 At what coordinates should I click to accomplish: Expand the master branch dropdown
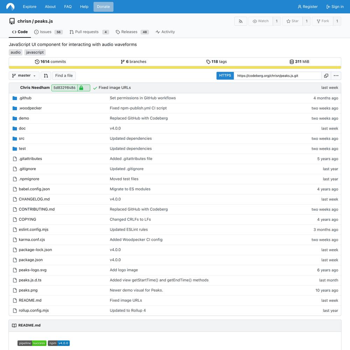pyautogui.click(x=24, y=76)
